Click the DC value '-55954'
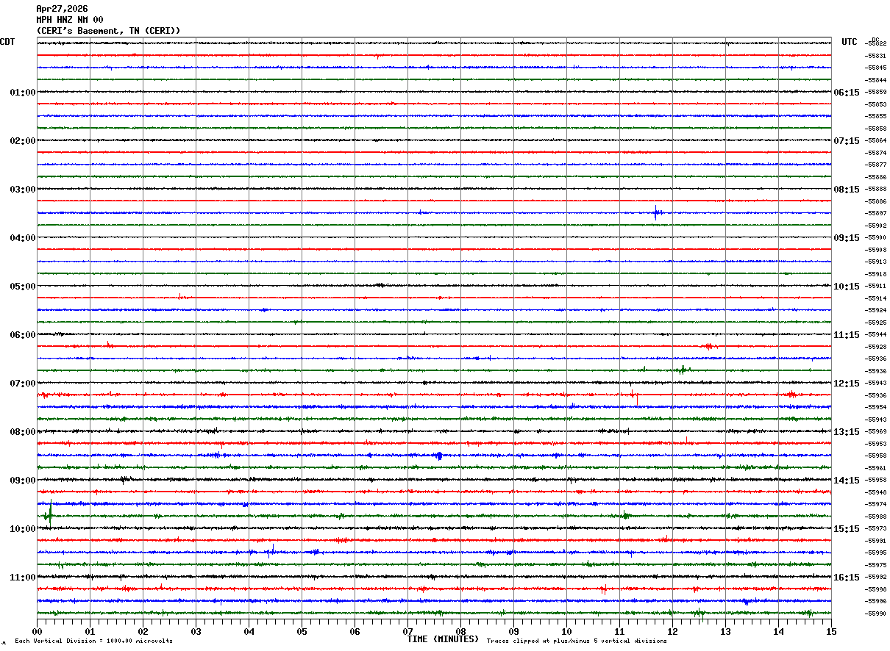Viewport: 890px width, 651px height. point(876,408)
